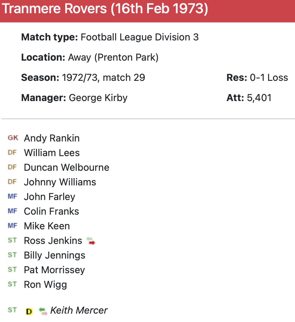Viewport: 295px width, 322px height.
Task: Click the substituted-on arrow icon before Keith Mercer
Action: click(43, 311)
